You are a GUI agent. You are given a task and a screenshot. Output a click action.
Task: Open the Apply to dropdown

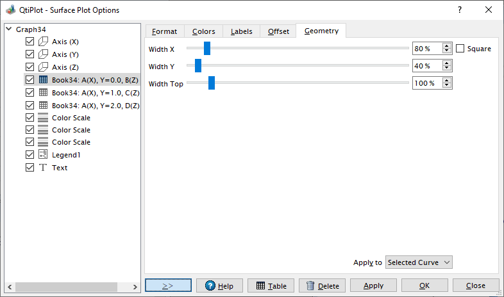[x=419, y=262]
